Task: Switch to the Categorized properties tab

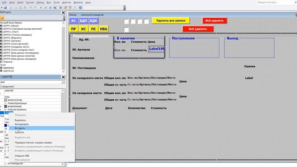Action: pos(7,87)
